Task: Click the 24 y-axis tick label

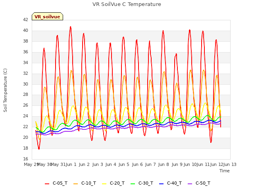Action: click(25, 116)
